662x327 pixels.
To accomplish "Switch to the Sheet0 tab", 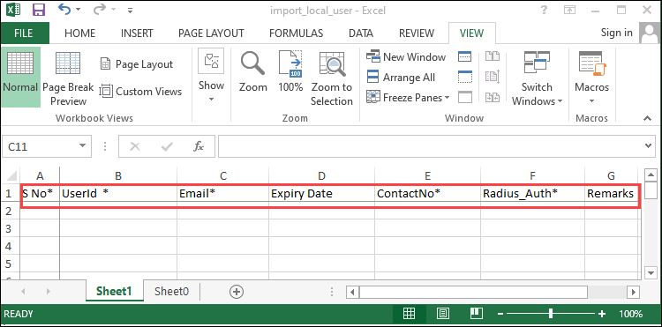I will [171, 291].
